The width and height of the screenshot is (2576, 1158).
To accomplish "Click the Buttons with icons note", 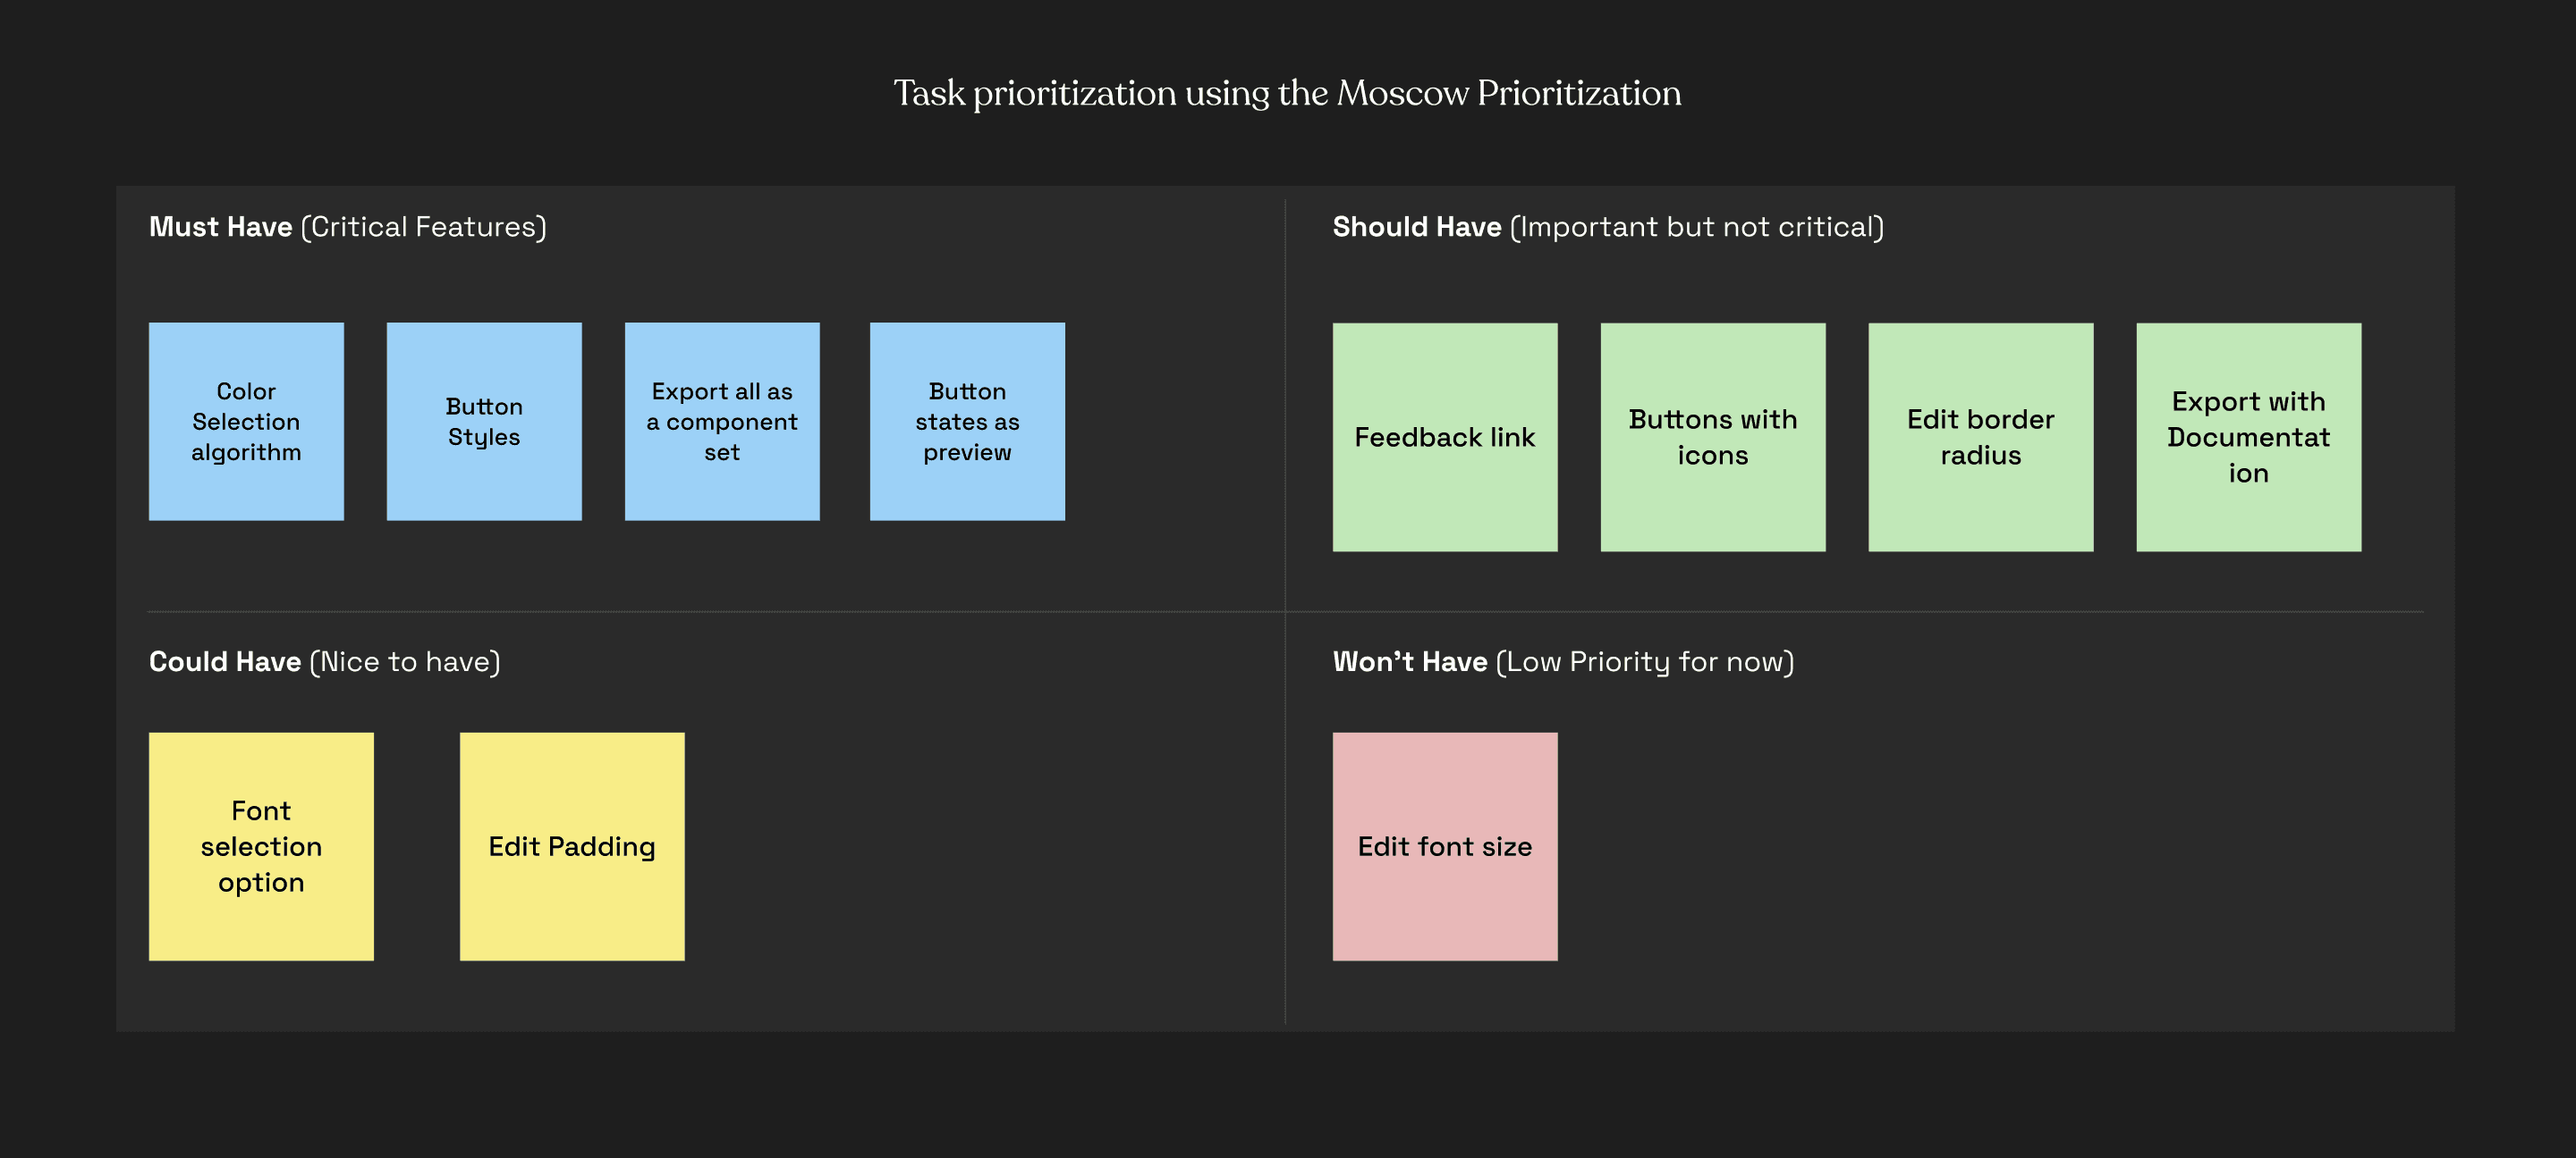I will 1713,437.
